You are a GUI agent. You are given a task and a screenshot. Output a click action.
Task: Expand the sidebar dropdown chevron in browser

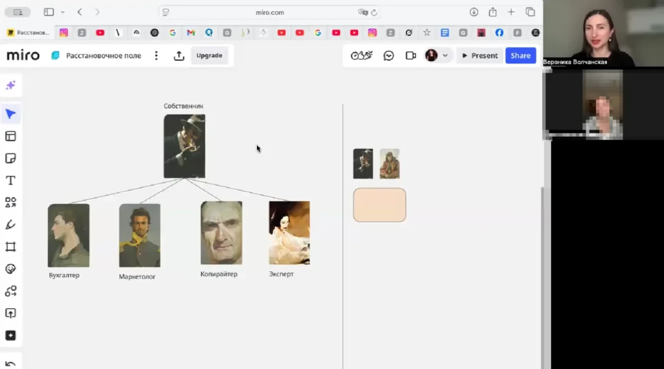point(63,12)
